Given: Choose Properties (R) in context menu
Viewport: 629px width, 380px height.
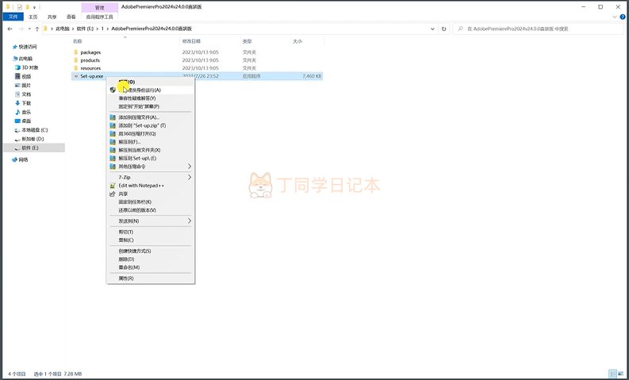Looking at the screenshot, I should 151,278.
